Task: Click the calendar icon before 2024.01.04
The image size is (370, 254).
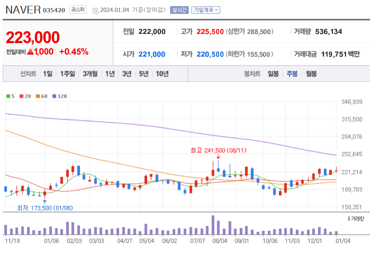Action: point(95,11)
